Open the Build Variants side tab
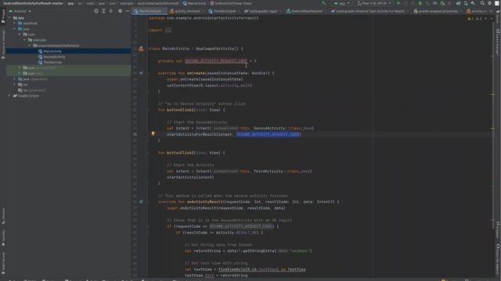This screenshot has height=281, width=501. (x=3, y=263)
